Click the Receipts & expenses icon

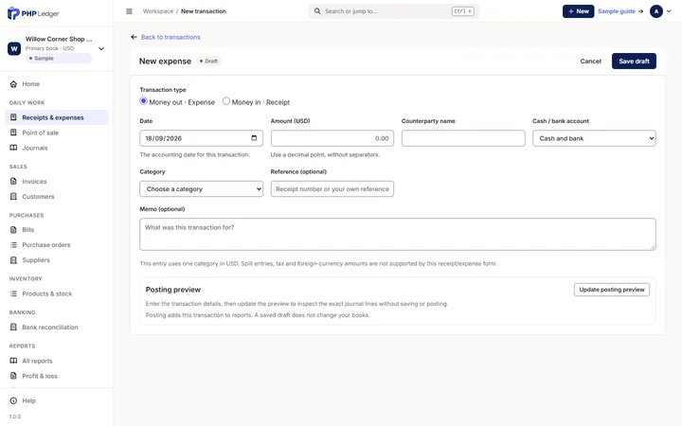click(13, 117)
